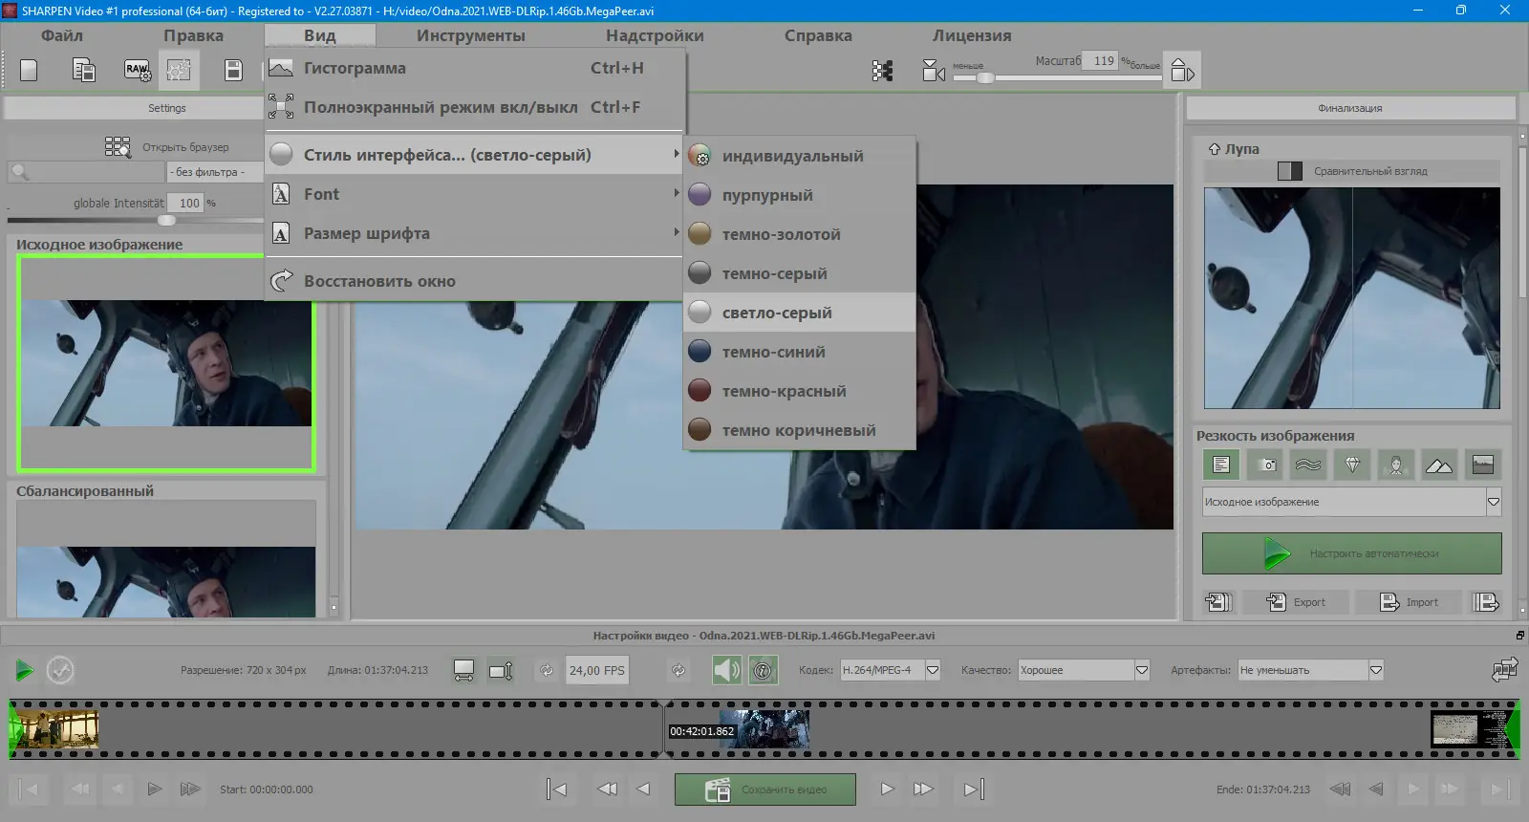Expand the "Стиль интерфейса" submenu
This screenshot has height=822, width=1529.
point(475,155)
